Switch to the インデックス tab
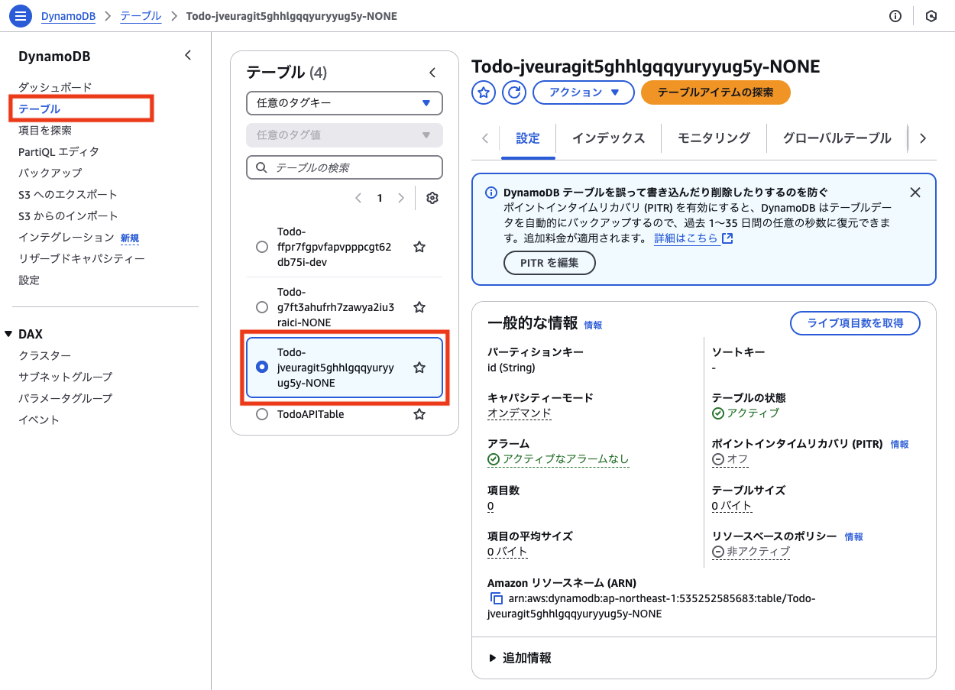 click(x=609, y=138)
